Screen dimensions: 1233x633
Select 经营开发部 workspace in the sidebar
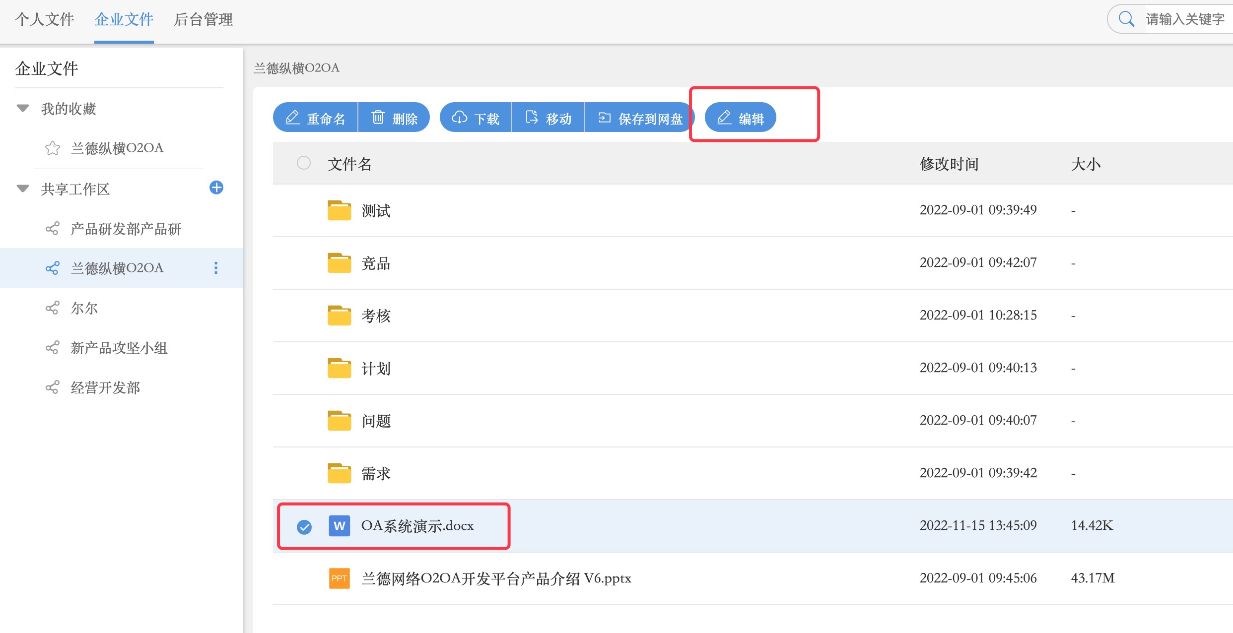point(105,387)
